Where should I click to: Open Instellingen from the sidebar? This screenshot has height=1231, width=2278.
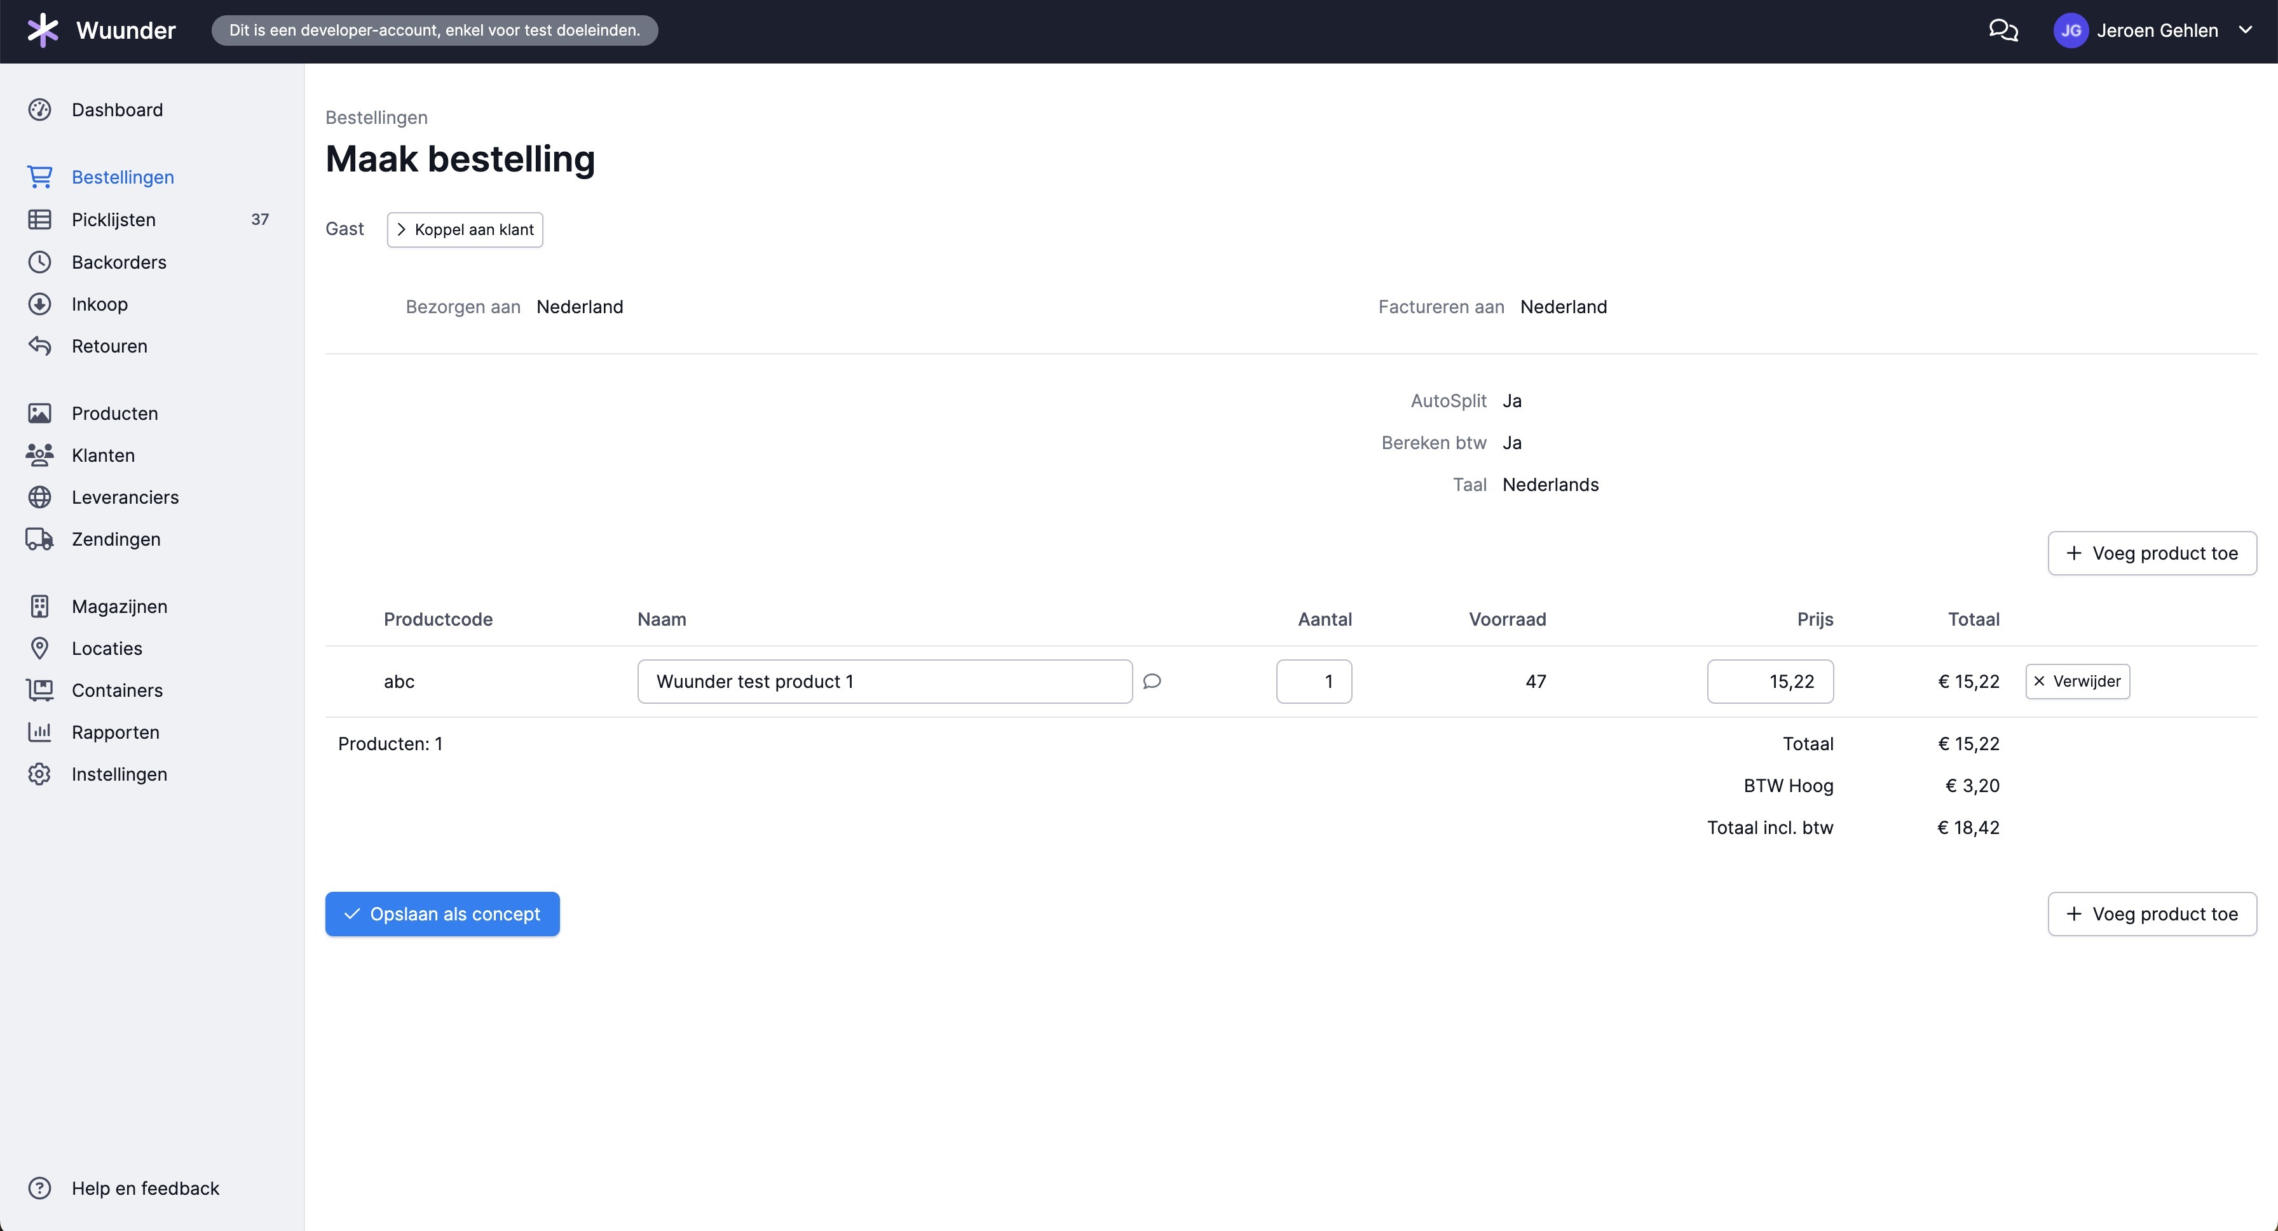(x=119, y=774)
